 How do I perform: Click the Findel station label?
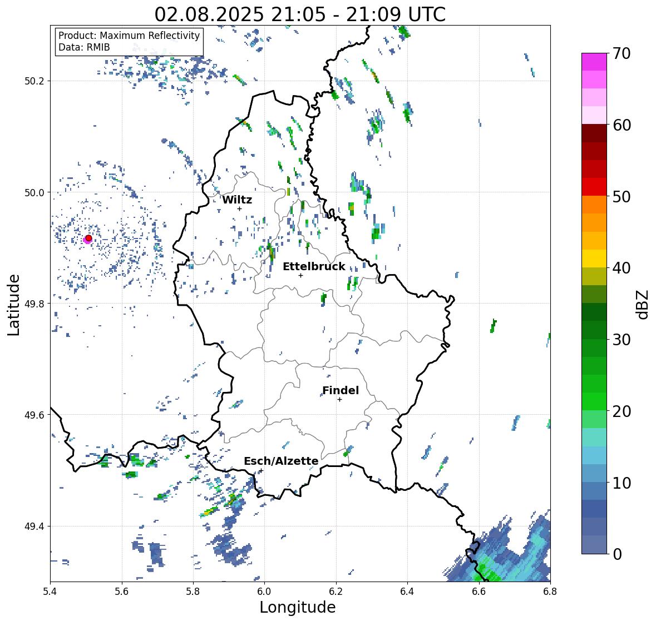341,390
